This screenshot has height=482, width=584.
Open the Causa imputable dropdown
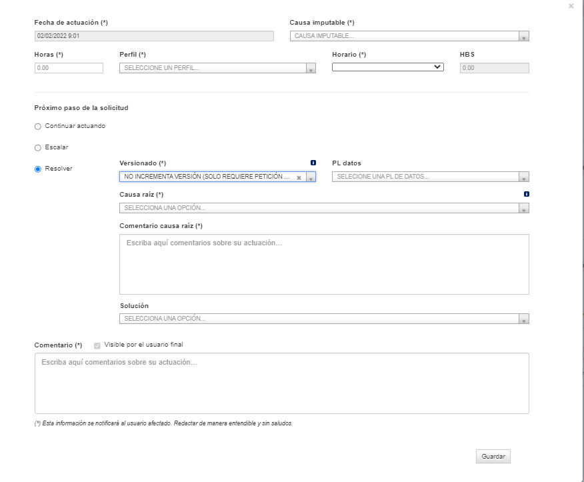coord(409,36)
